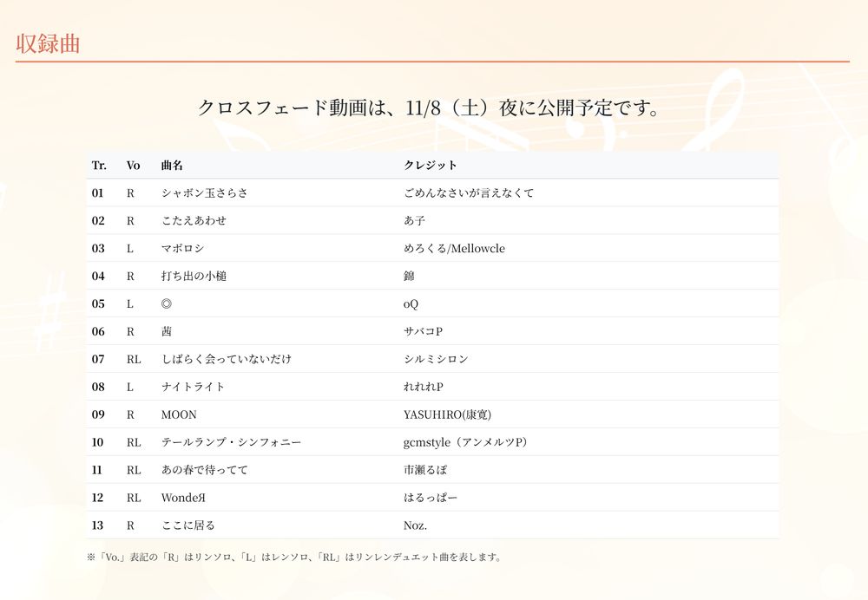The image size is (868, 600).
Task: Click song title WondeЯ
Action: (183, 498)
